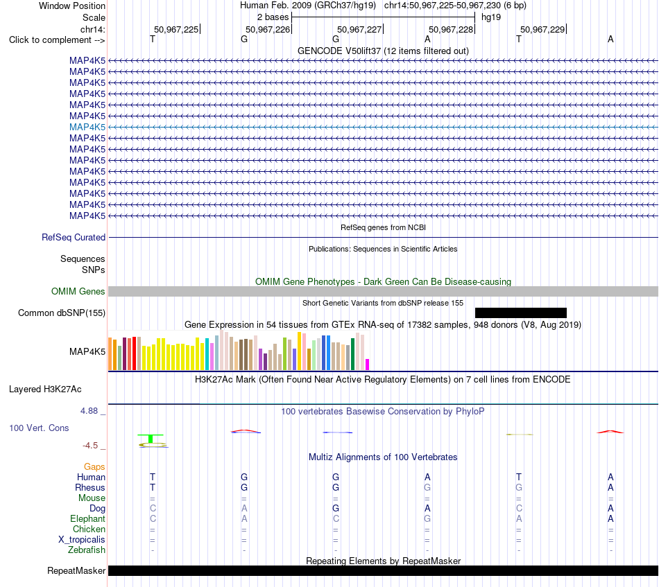Click the black dbSNP variant item
This screenshot has height=587, width=659.
(x=521, y=313)
